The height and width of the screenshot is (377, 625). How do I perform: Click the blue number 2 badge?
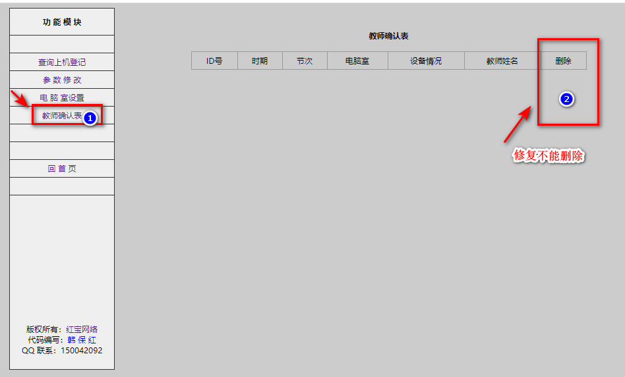pos(566,99)
